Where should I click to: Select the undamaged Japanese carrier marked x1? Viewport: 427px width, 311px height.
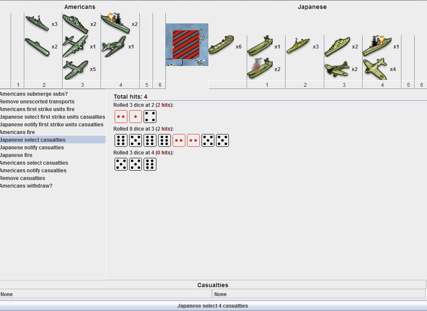click(x=260, y=46)
